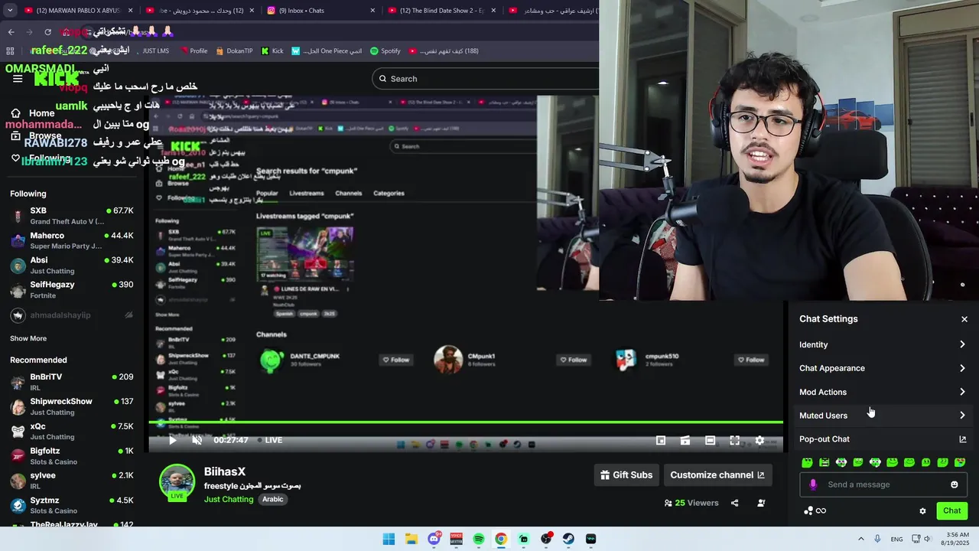Open Windows Start menu

click(x=389, y=539)
